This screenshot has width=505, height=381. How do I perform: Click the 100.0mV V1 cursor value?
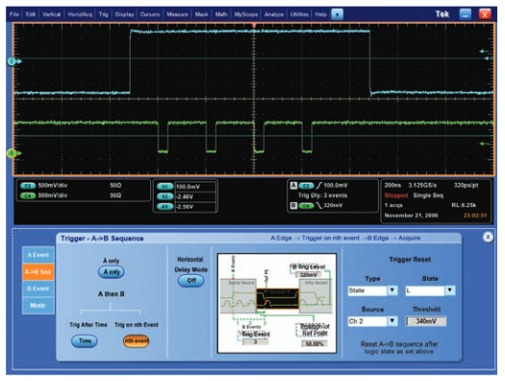point(189,187)
